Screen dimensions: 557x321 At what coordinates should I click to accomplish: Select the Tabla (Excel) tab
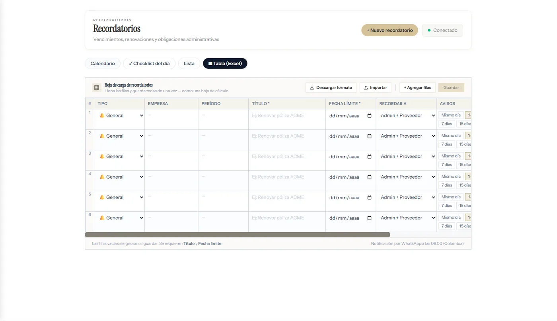[225, 64]
